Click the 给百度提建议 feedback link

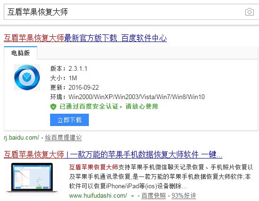pyautogui.click(x=63, y=137)
